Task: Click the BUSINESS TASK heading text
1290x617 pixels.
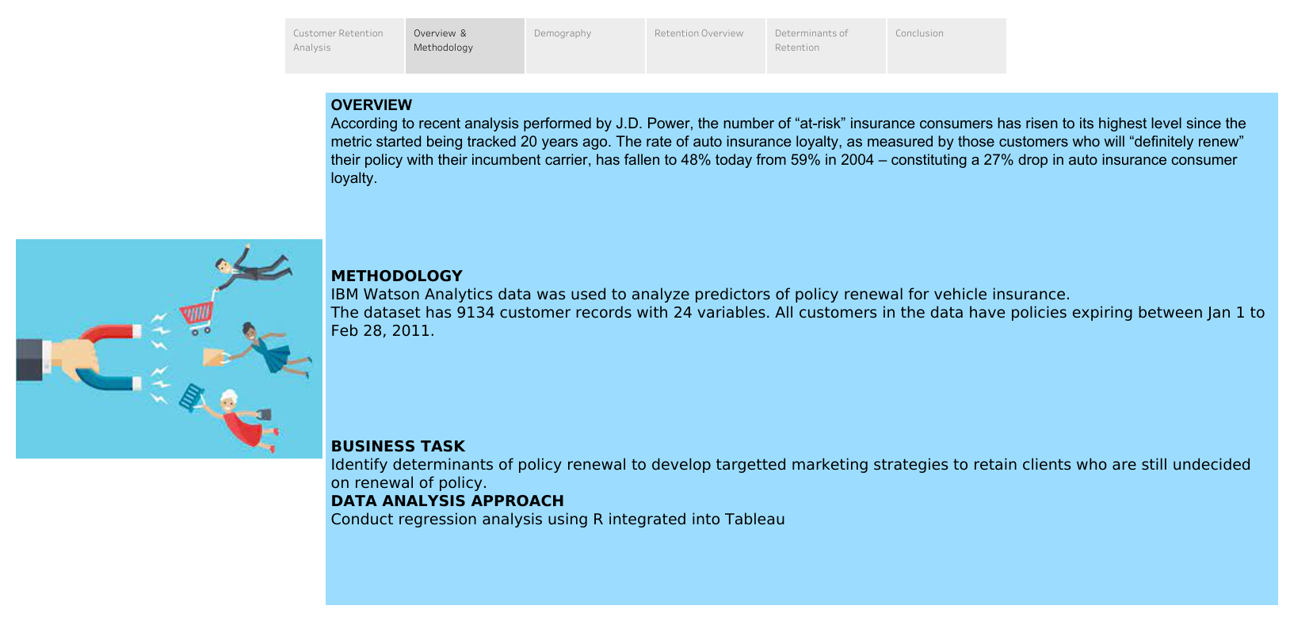Action: click(x=399, y=446)
